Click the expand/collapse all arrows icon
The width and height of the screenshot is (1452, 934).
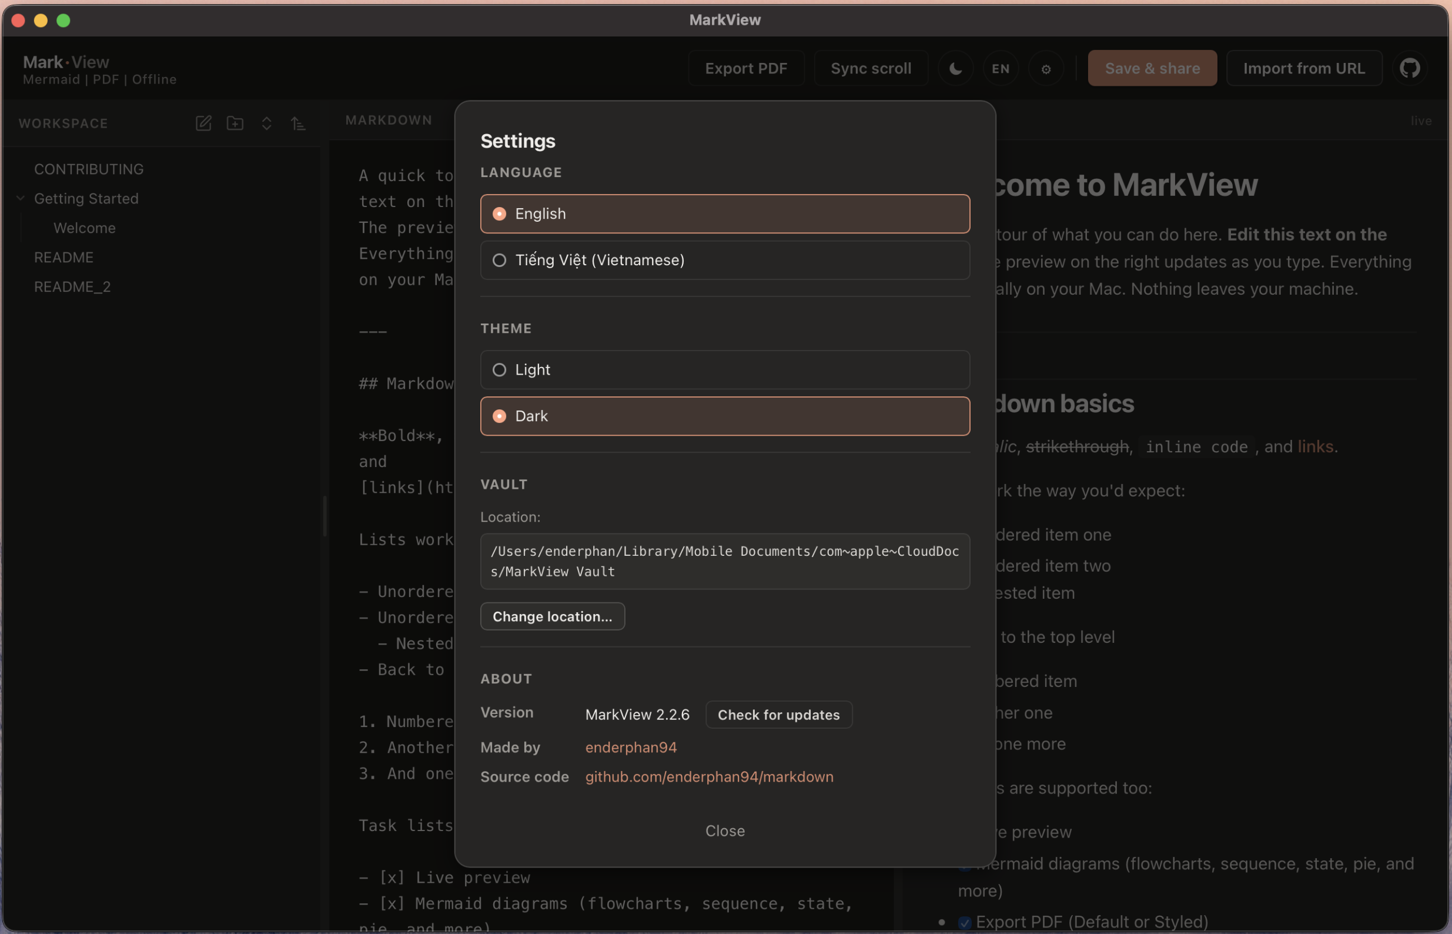click(267, 123)
